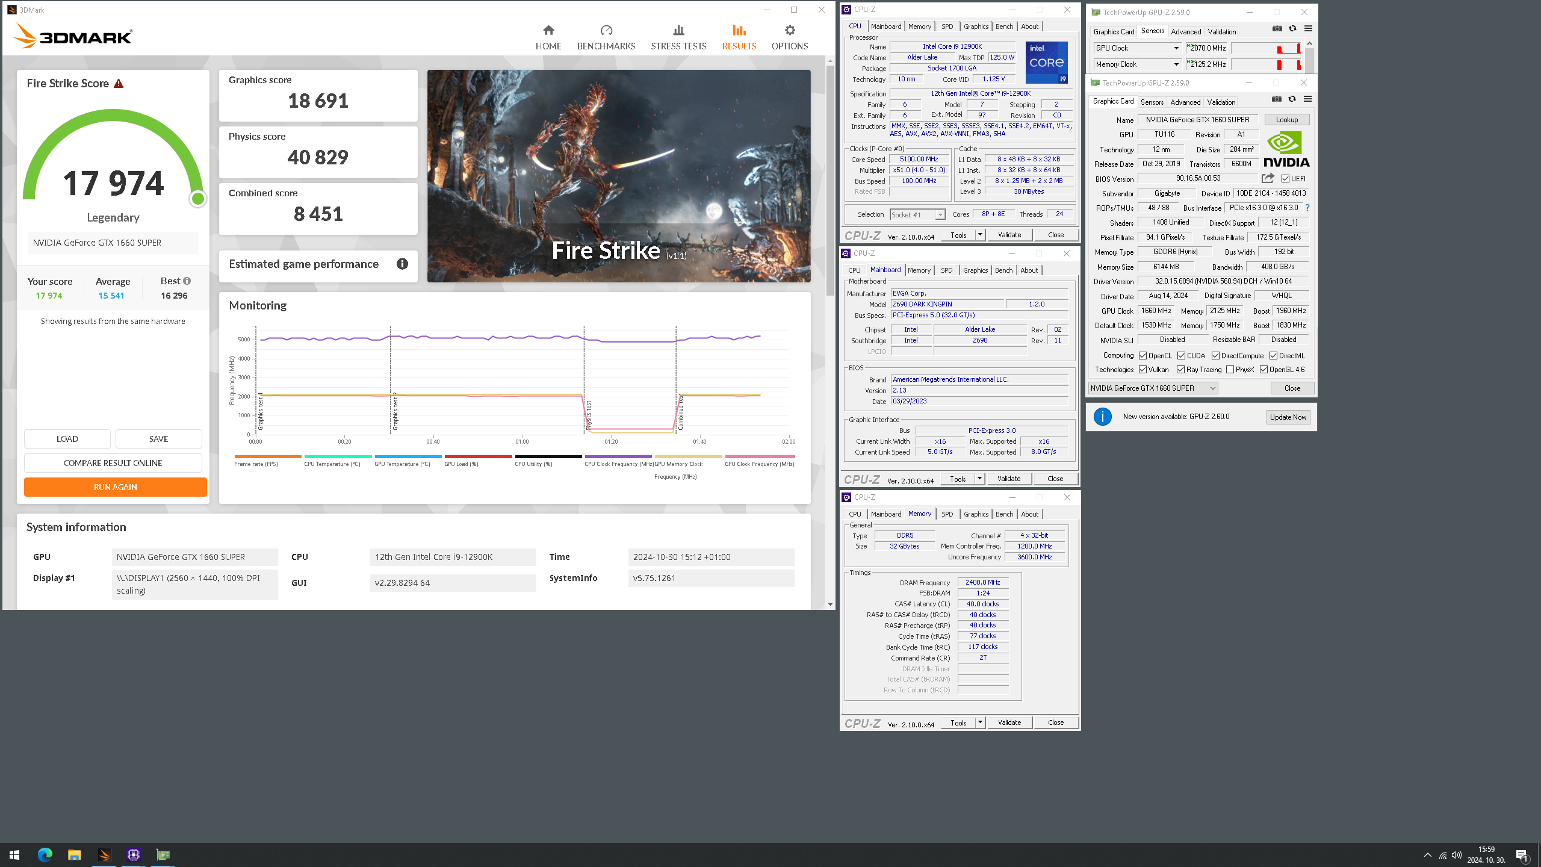Switch to RESULTS tab in 3DMark
This screenshot has height=867, width=1541.
coord(739,37)
